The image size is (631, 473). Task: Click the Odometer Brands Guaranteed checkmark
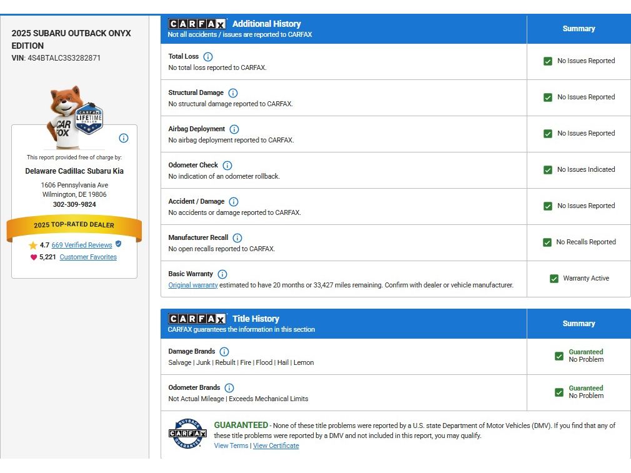pyautogui.click(x=559, y=392)
